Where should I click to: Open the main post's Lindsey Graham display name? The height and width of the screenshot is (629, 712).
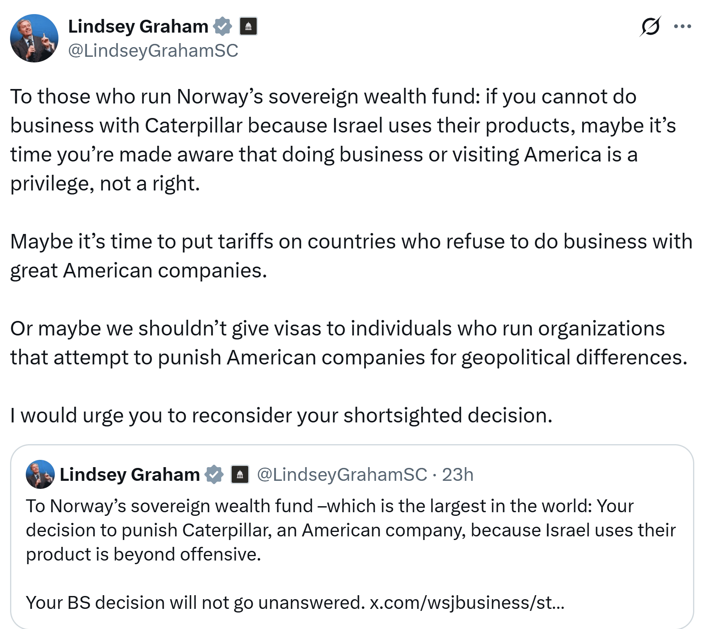click(138, 27)
